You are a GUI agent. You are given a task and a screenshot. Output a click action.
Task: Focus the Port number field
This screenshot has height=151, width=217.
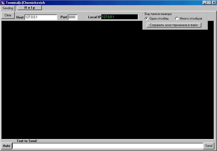click(73, 17)
